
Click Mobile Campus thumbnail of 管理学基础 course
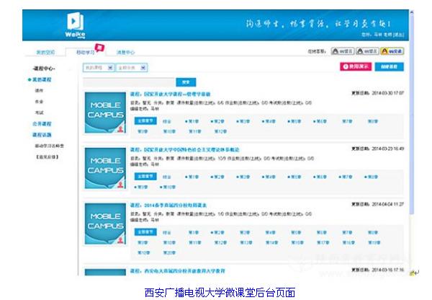click(105, 112)
